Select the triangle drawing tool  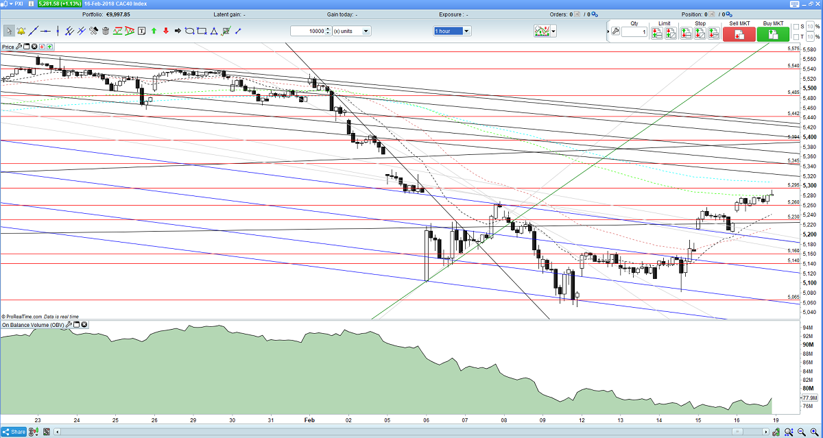214,31
